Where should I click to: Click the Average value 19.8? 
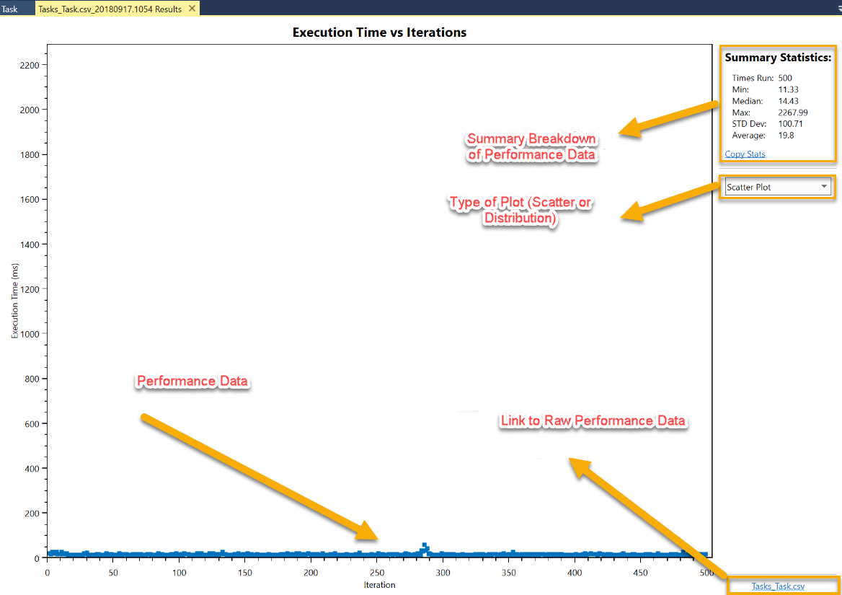coord(786,136)
